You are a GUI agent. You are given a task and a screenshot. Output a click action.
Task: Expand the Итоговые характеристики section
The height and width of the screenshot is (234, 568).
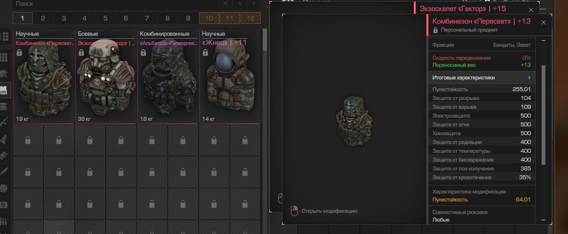tap(482, 78)
